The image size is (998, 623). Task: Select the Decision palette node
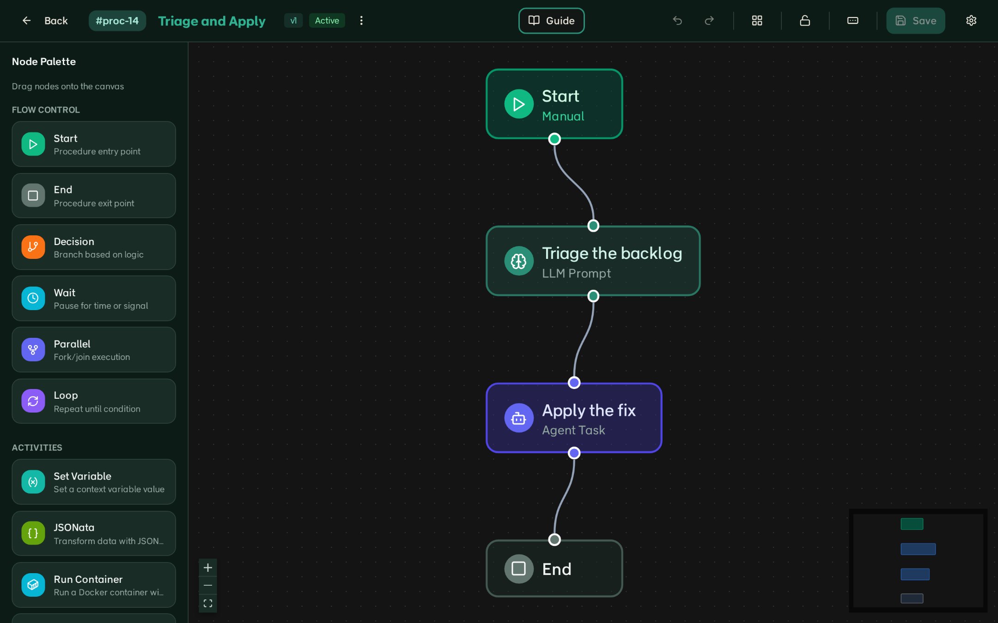tap(94, 247)
